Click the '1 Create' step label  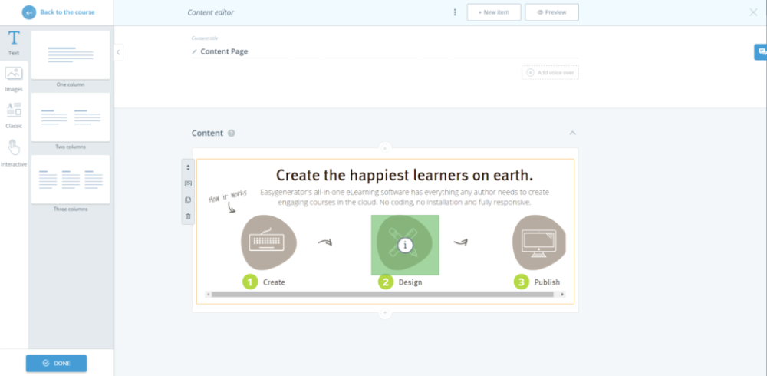pos(264,282)
